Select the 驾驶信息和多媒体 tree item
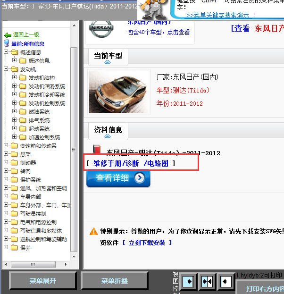Viewport: 284px width, 294px height. point(41,231)
